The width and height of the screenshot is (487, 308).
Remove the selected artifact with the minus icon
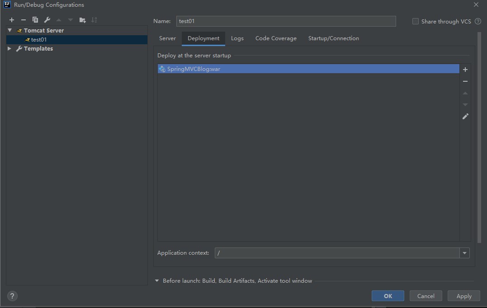pos(465,81)
